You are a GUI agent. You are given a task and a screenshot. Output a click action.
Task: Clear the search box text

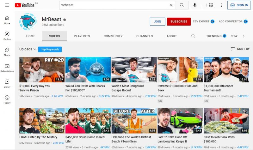pos(171,5)
